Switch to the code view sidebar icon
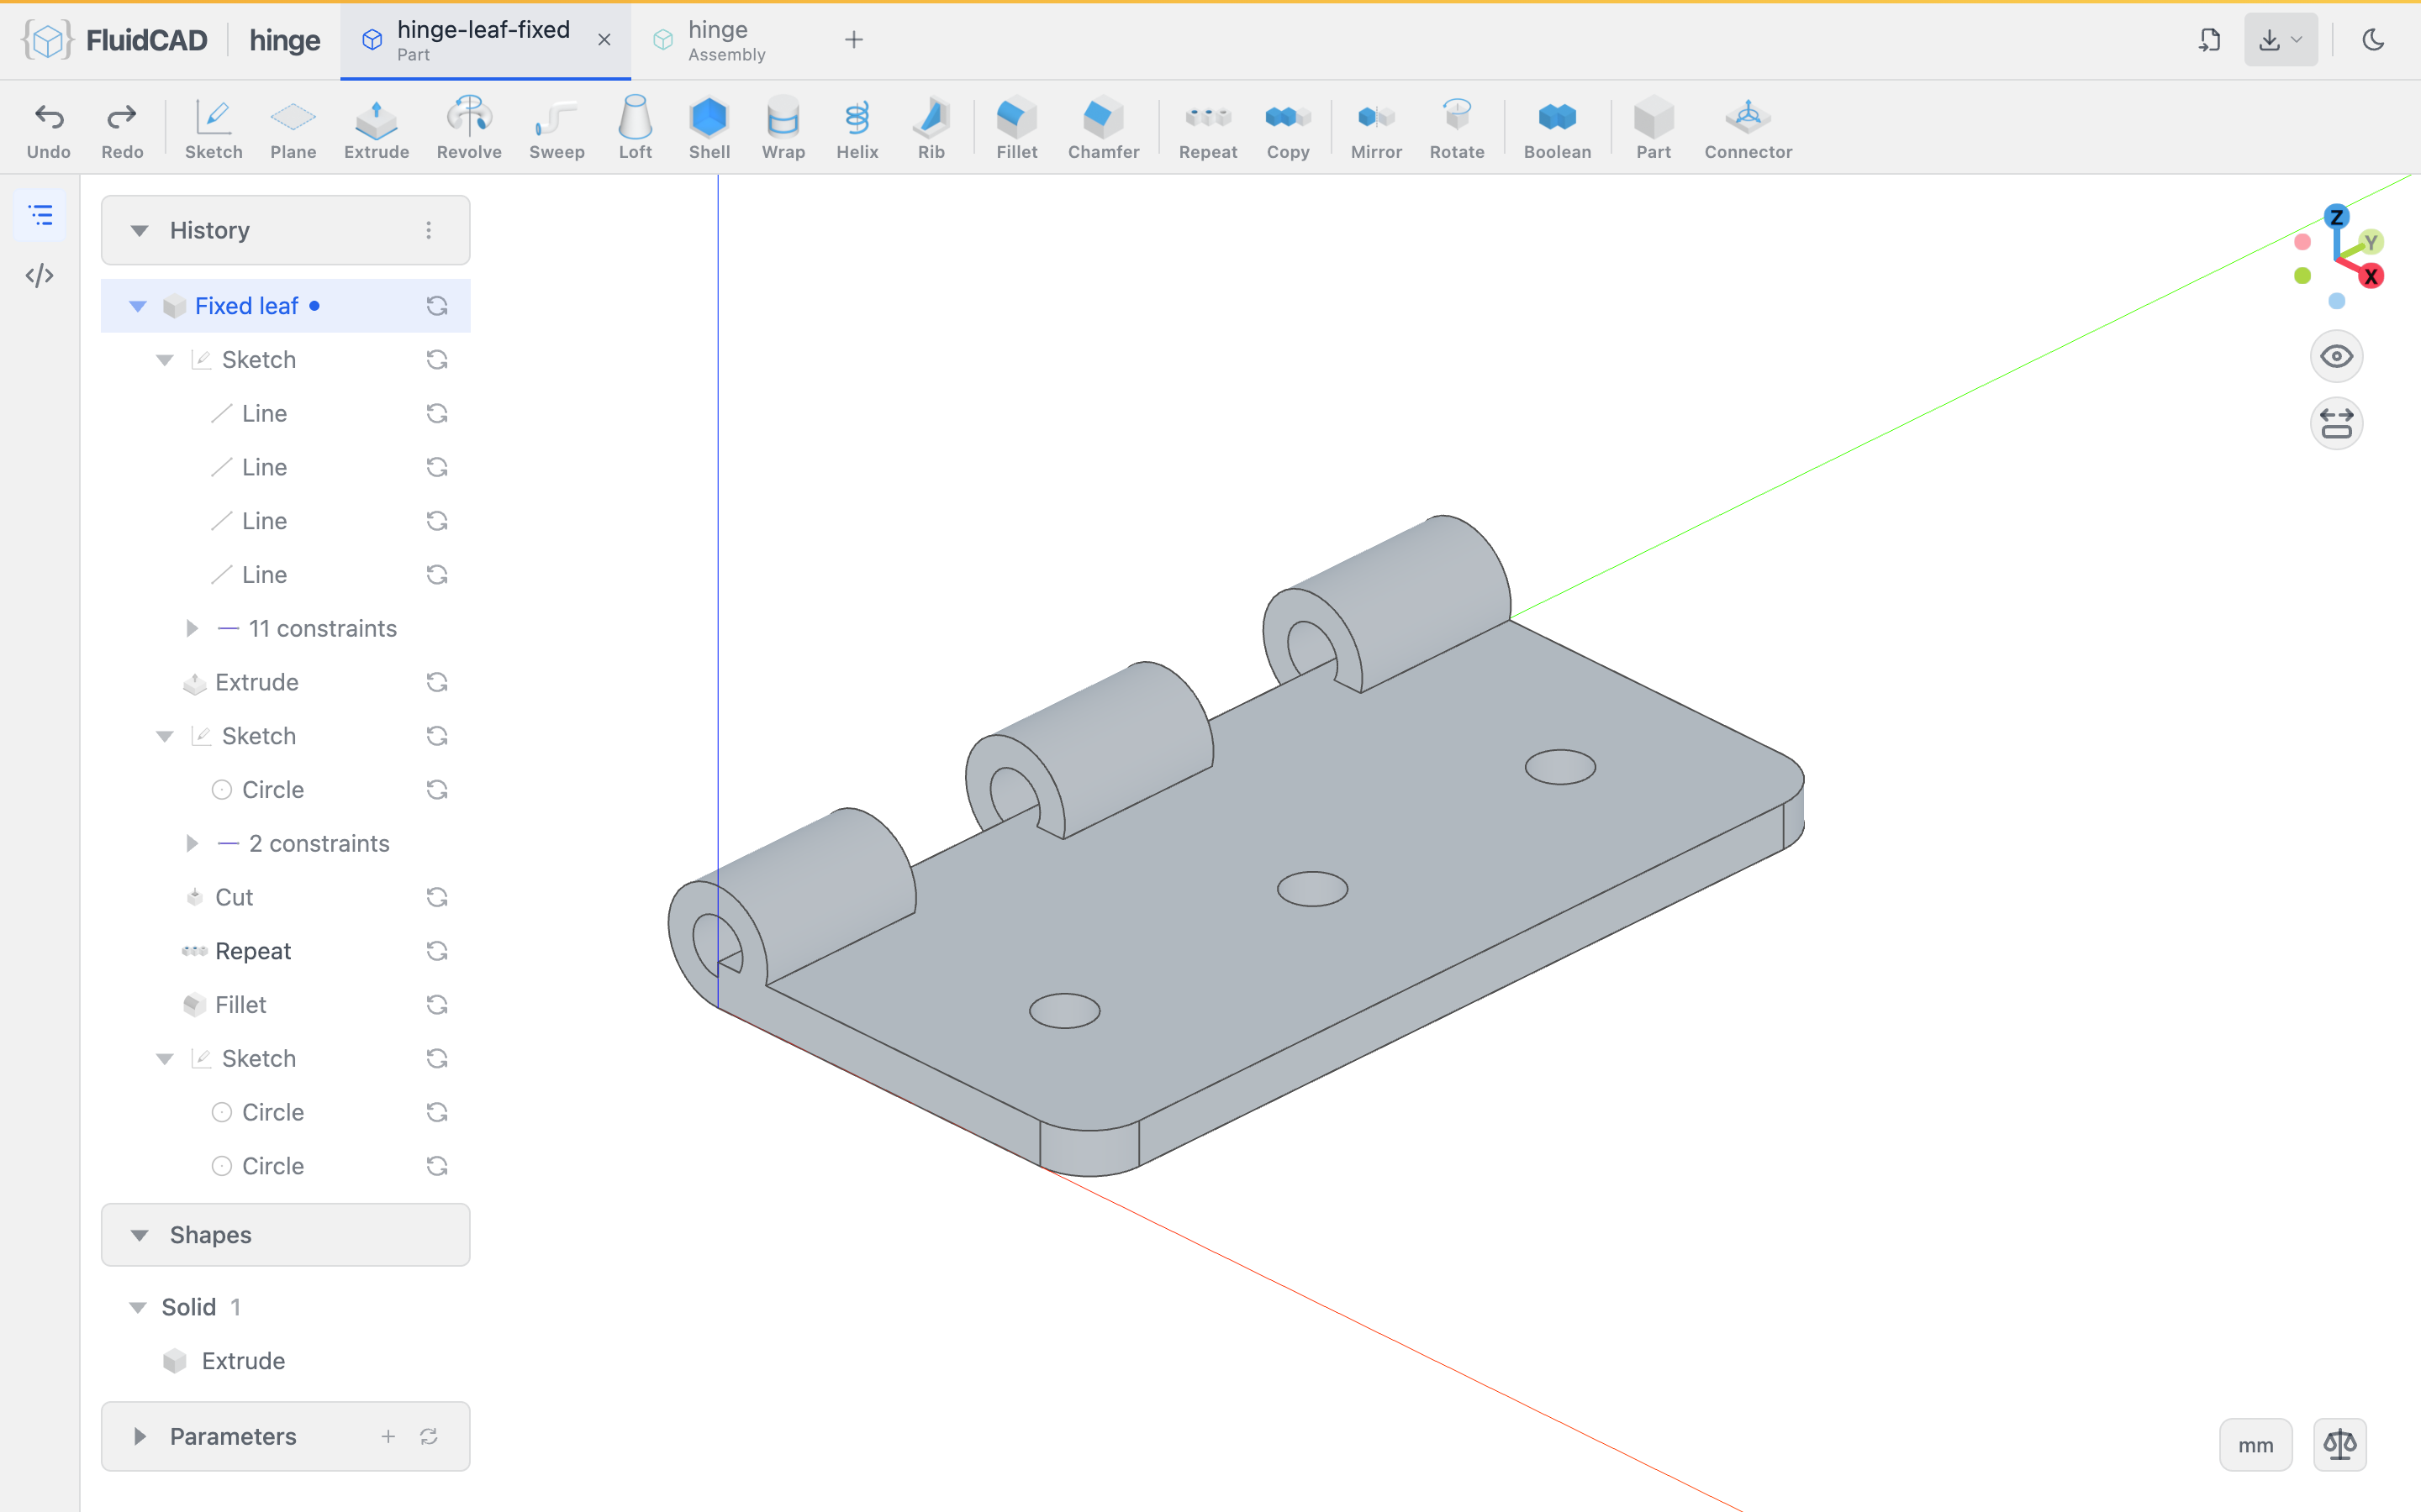Screen dimensions: 2421x1512 tap(40, 275)
